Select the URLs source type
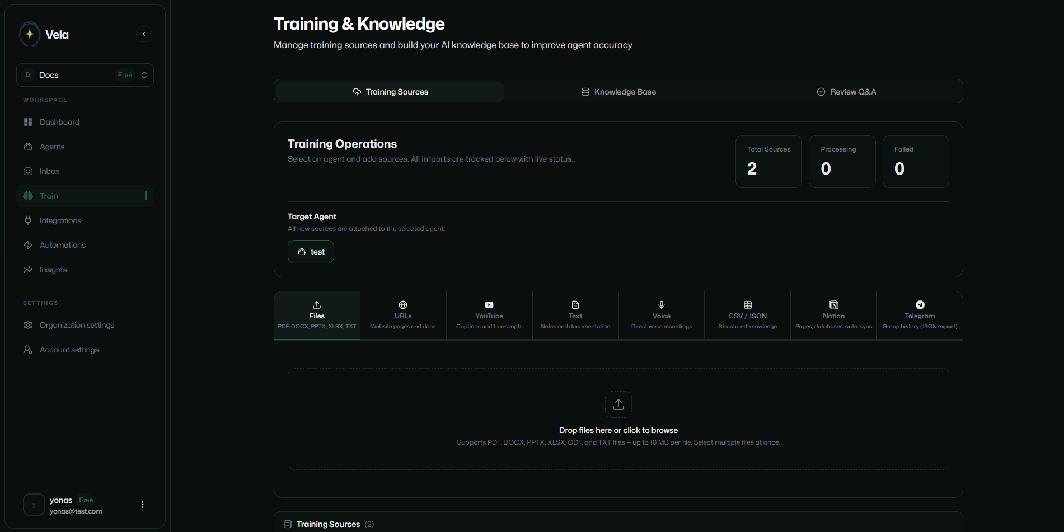 pos(403,316)
